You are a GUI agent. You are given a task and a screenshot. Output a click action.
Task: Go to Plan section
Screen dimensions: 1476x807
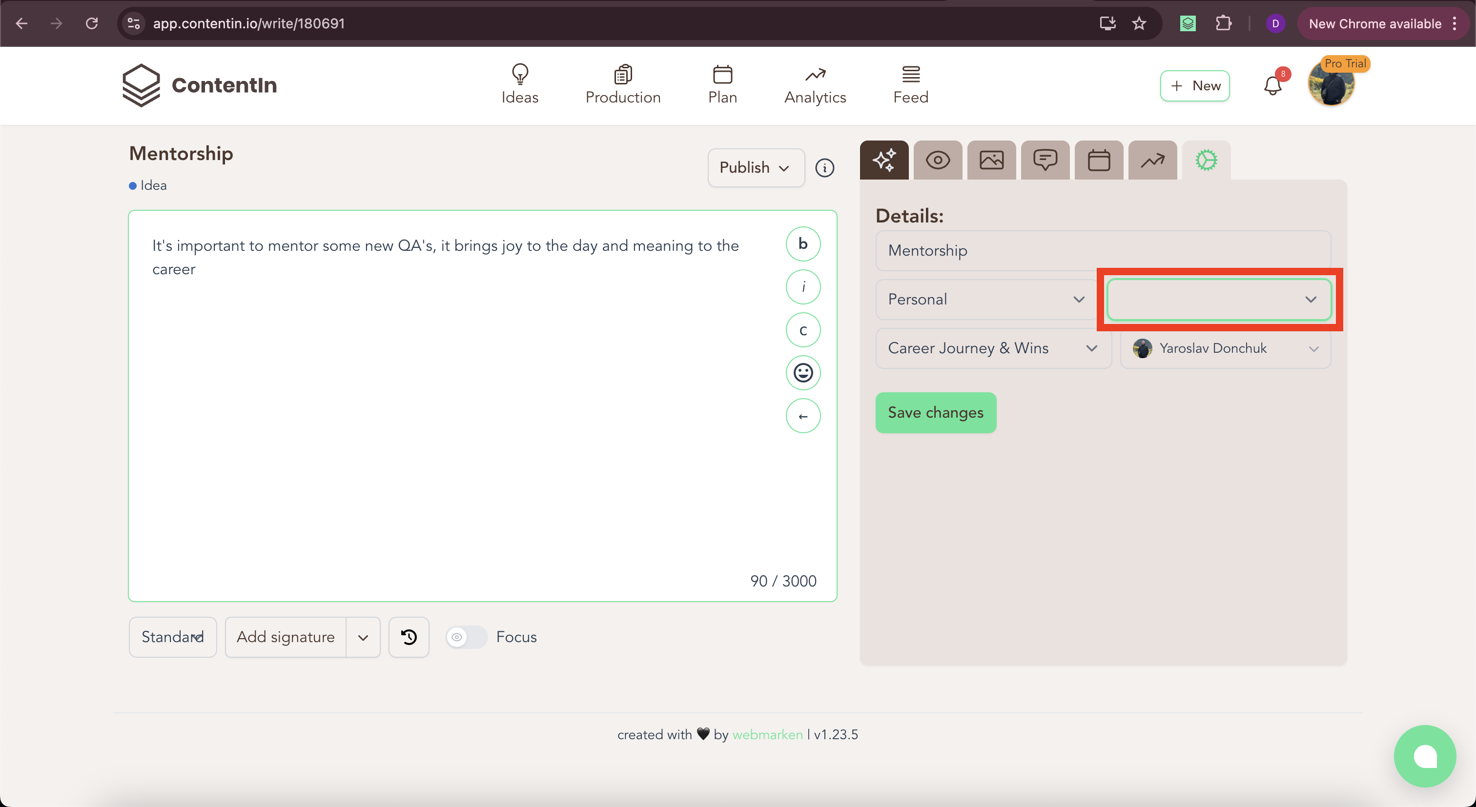click(x=722, y=85)
